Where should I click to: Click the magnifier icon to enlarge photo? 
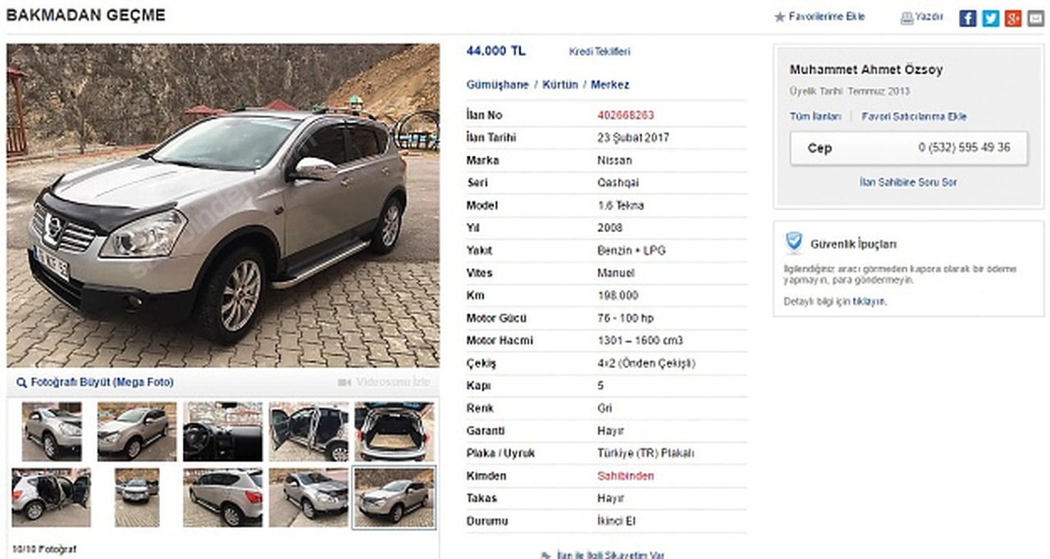[x=21, y=383]
